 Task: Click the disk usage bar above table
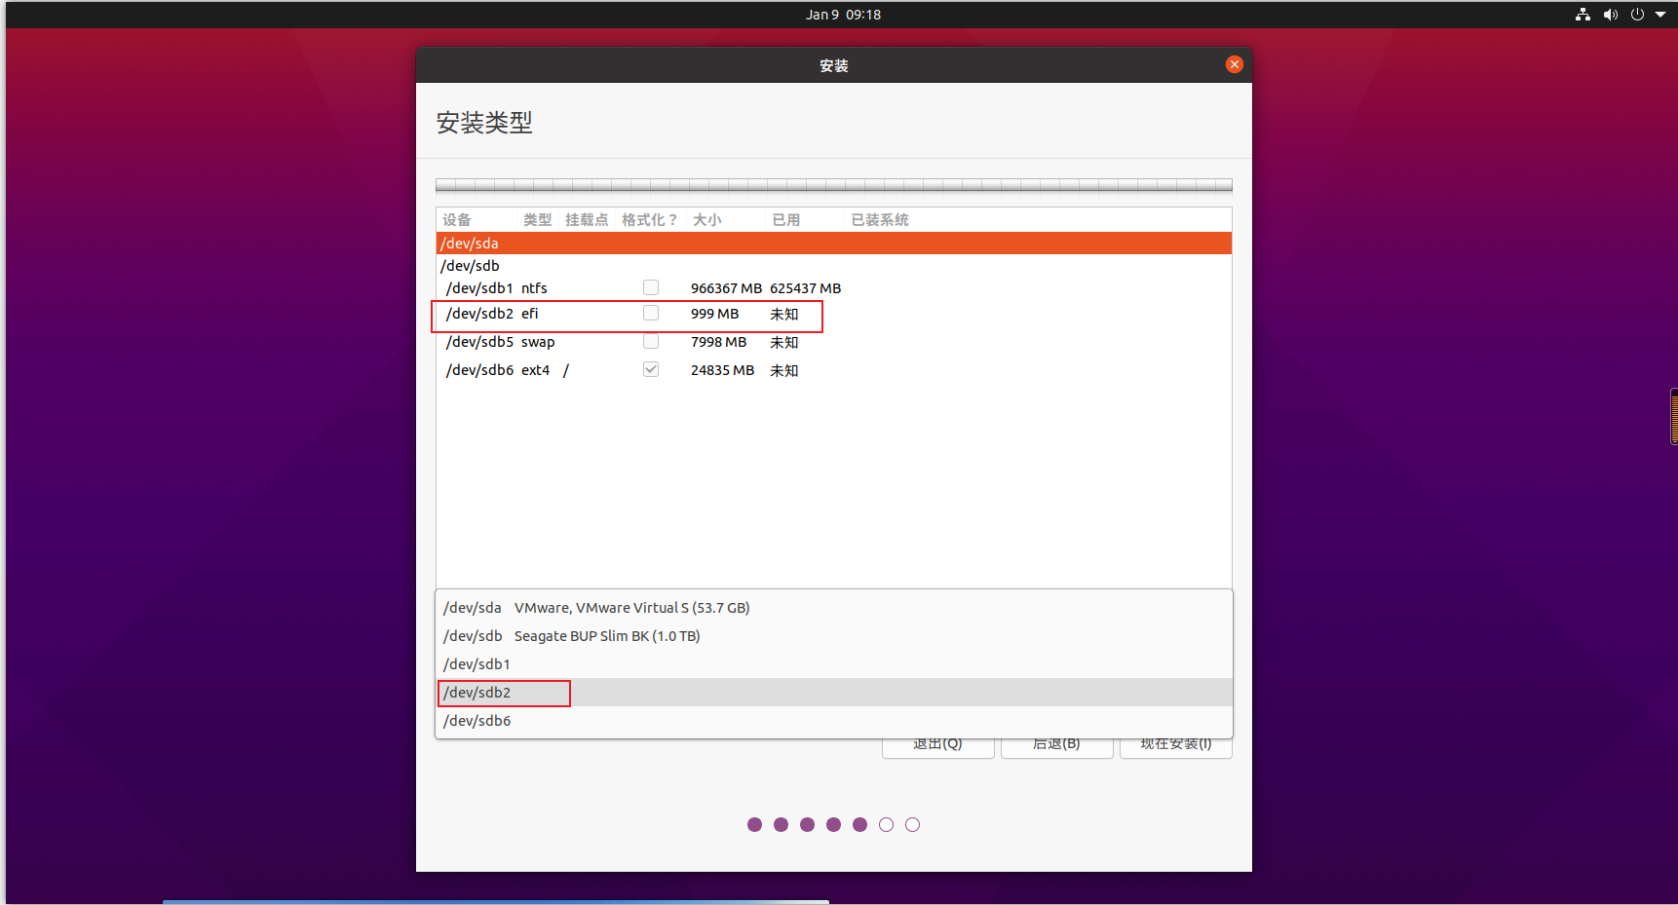click(834, 185)
